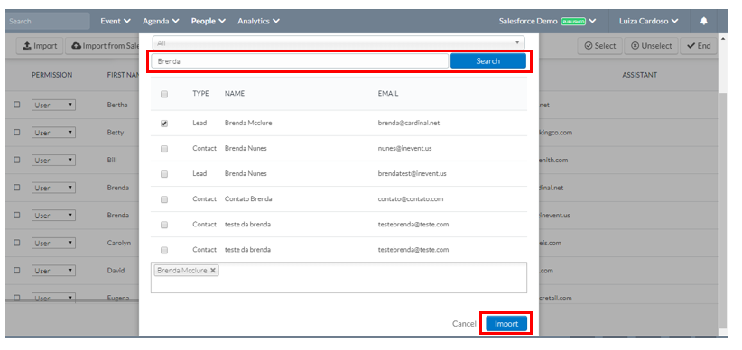Open Carolyn's User permission dropdown
Viewport: 742px width, 350px height.
53,244
